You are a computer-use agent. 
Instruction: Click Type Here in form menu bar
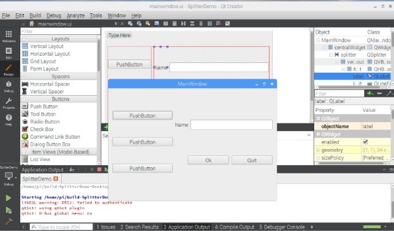point(119,36)
